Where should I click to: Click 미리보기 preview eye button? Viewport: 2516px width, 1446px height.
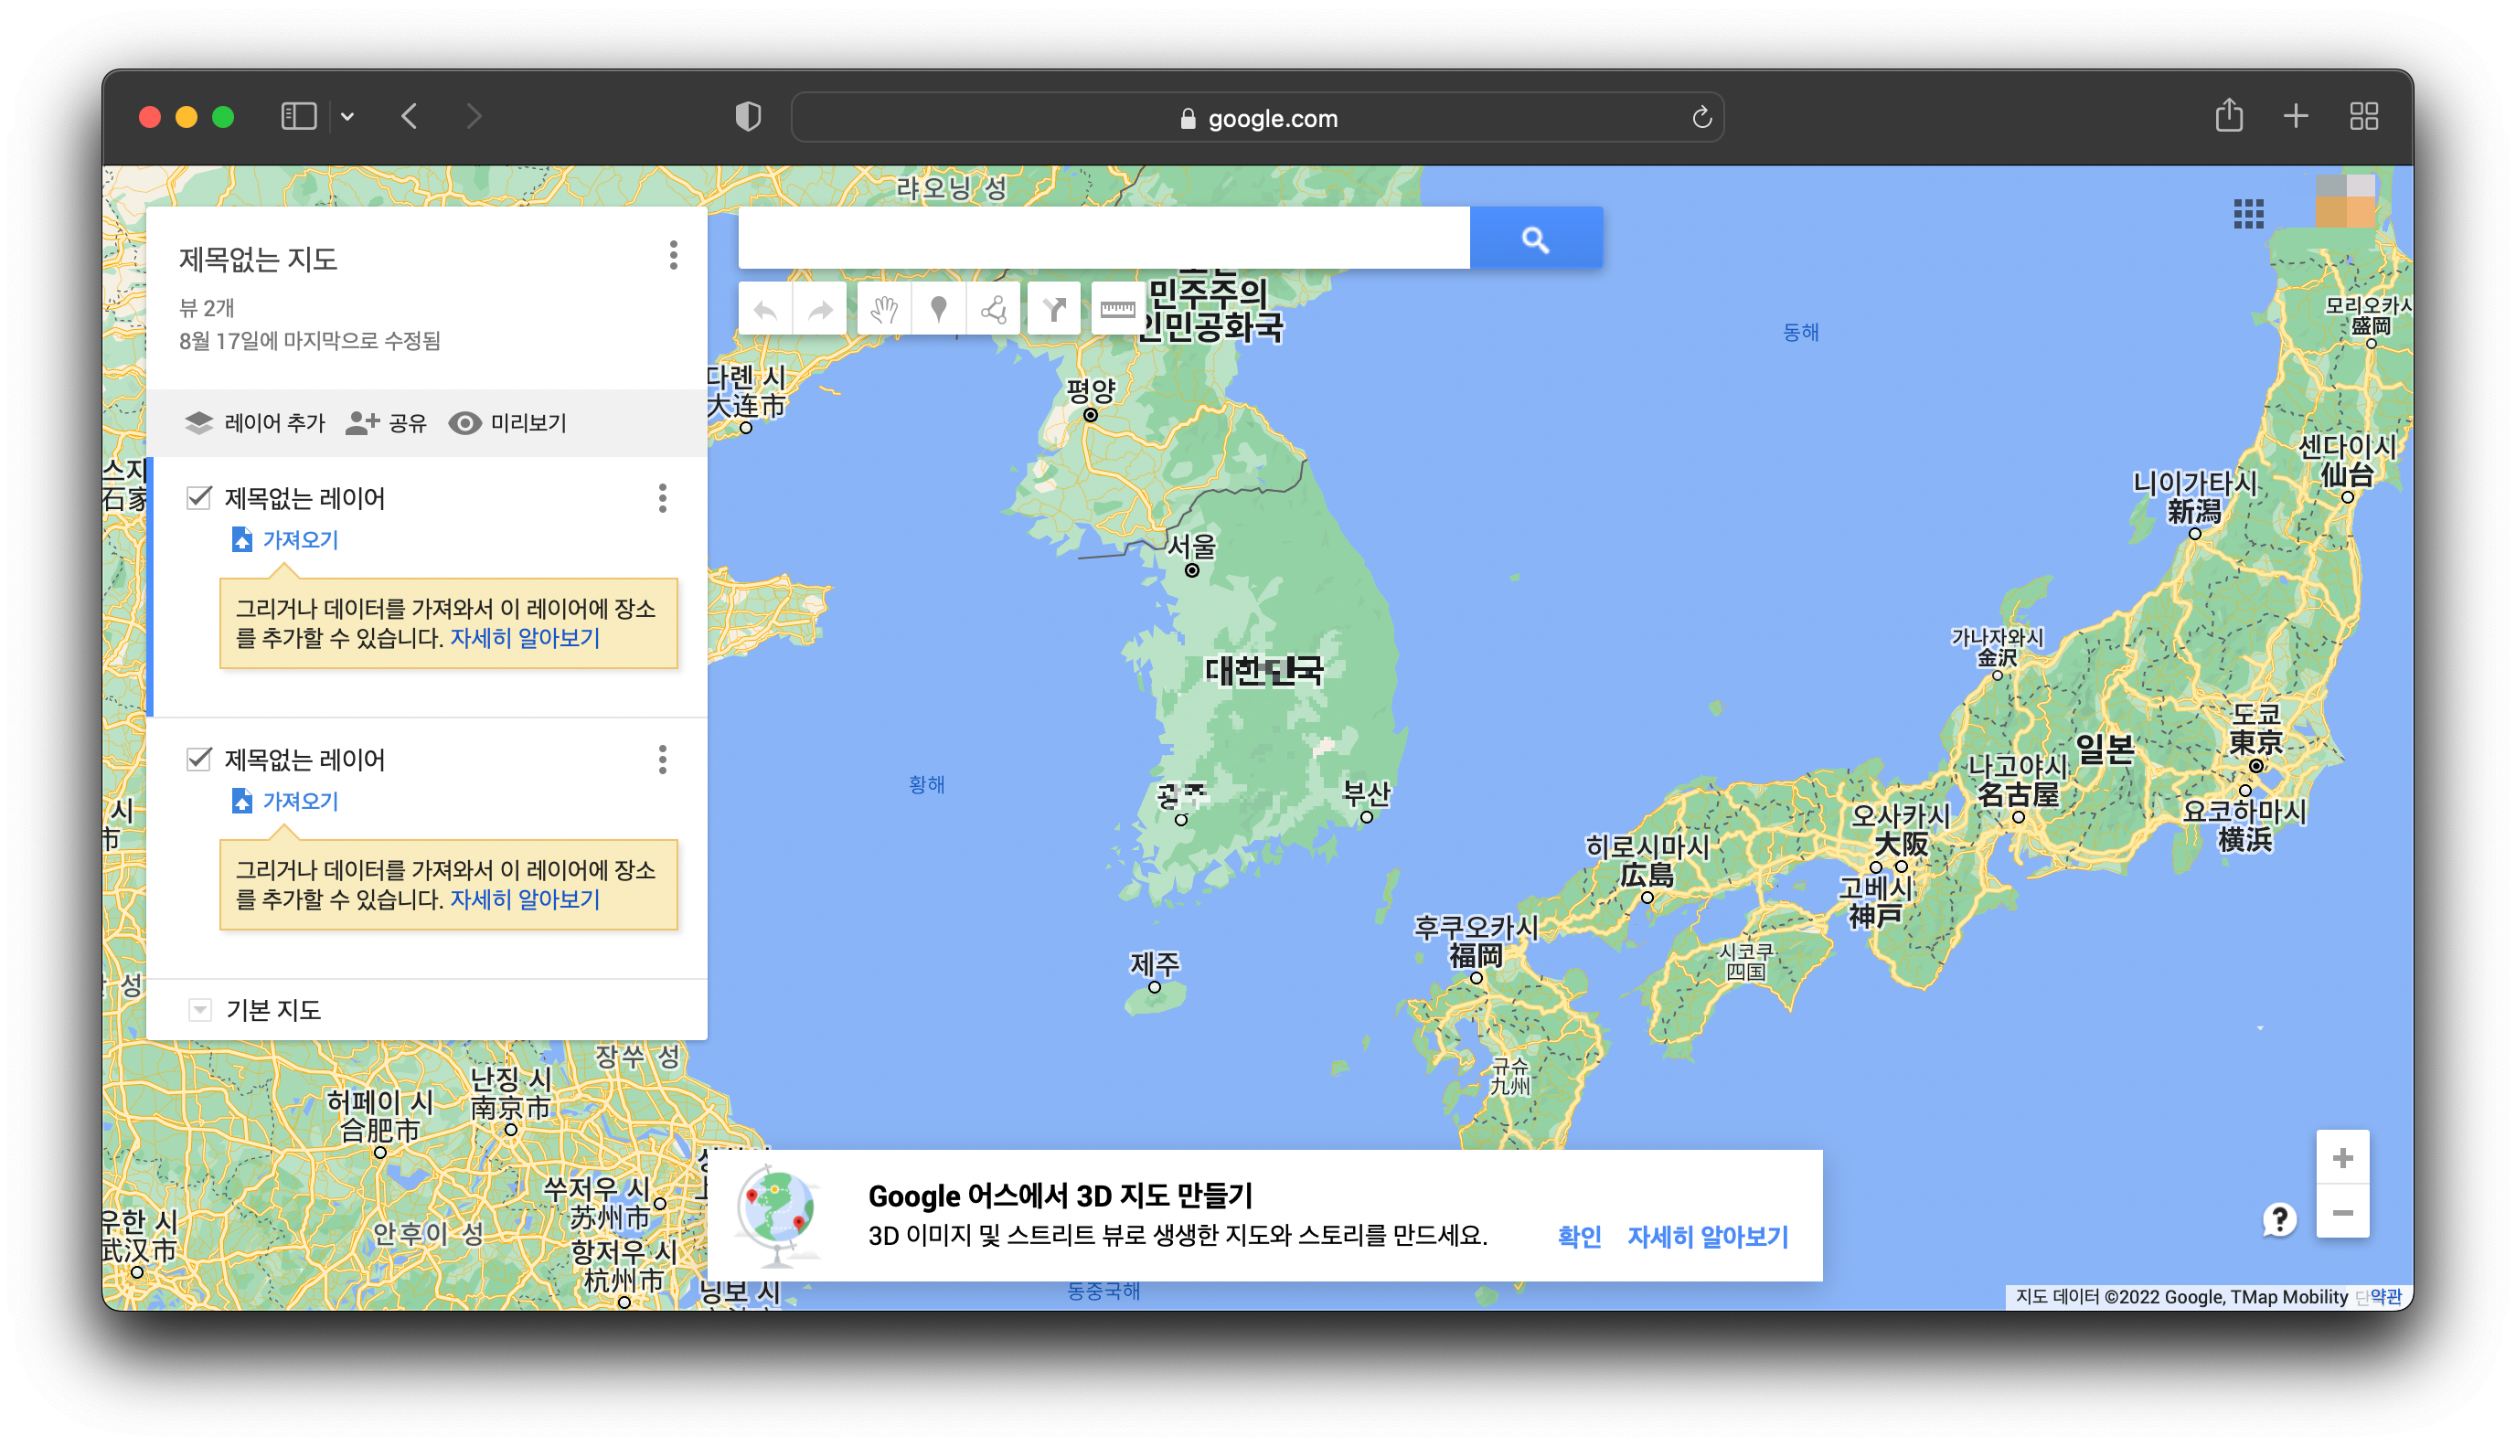[507, 423]
